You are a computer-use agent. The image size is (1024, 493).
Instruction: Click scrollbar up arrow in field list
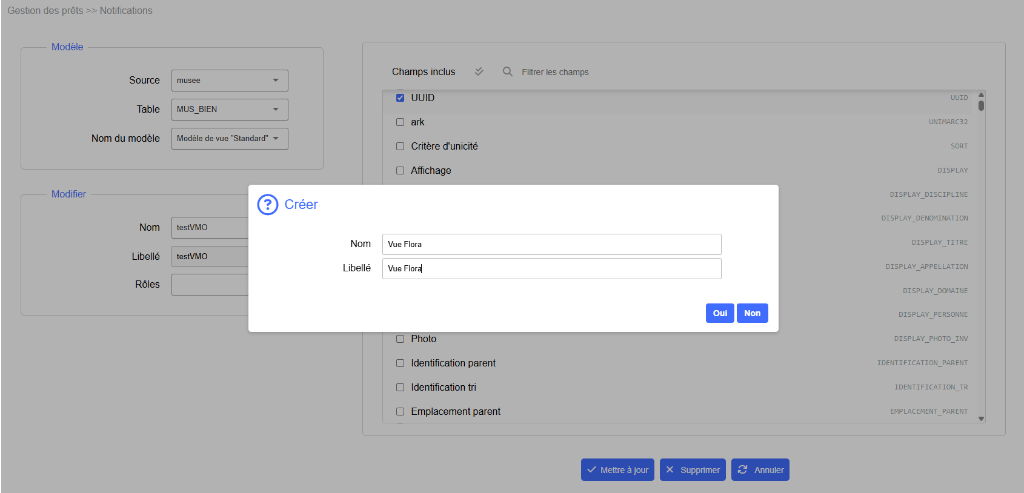pos(981,94)
